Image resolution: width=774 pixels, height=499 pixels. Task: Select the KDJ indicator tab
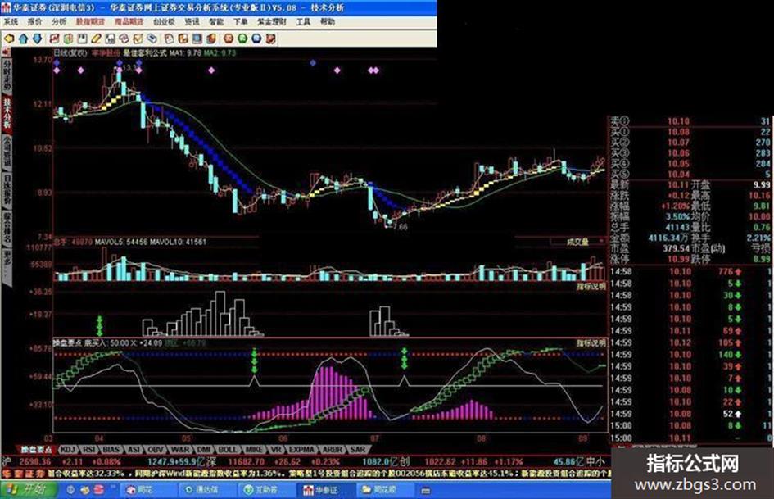68,449
